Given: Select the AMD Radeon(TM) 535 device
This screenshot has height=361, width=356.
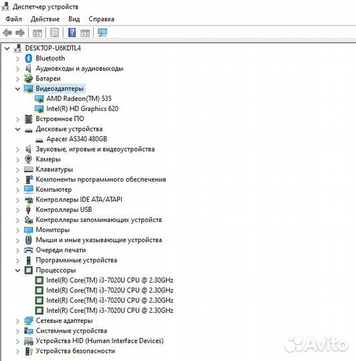Looking at the screenshot, I should coord(79,99).
